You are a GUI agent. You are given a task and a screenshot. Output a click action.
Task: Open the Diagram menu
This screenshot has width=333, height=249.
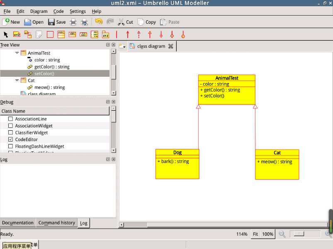[39, 11]
